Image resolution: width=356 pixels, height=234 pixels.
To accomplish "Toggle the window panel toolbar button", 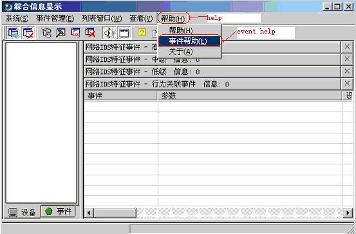I will 124,34.
